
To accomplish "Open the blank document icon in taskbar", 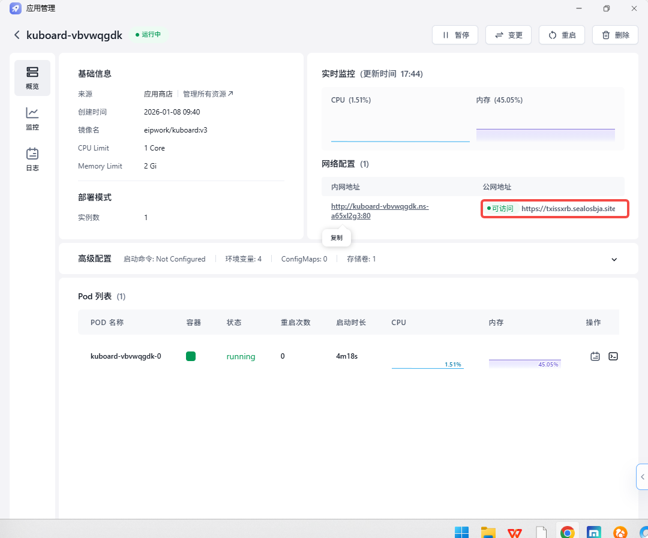I will pos(541,533).
